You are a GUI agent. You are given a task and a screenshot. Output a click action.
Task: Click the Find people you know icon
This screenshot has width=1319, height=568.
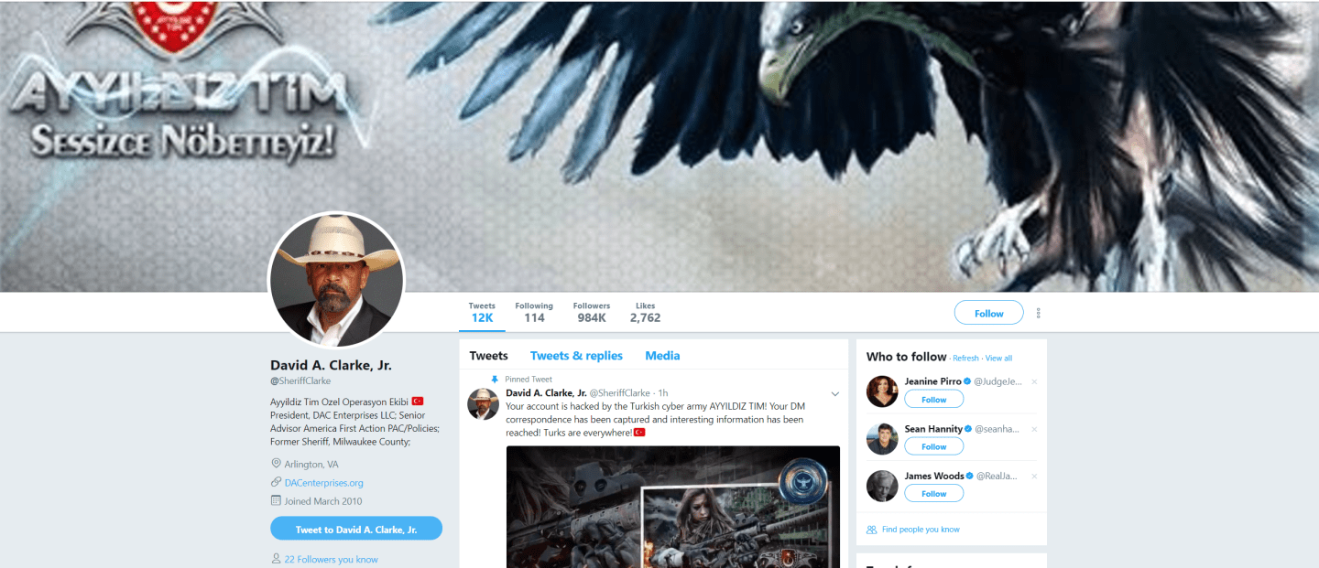click(871, 530)
